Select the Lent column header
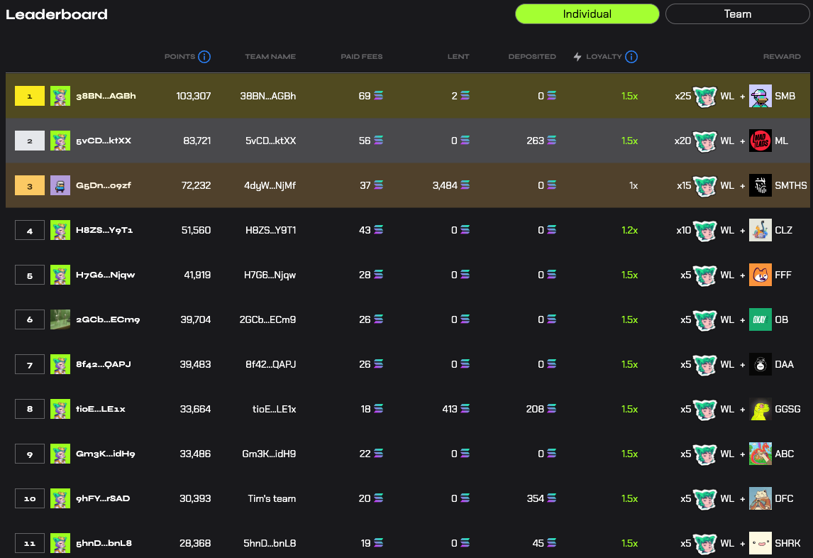813x558 pixels. (x=458, y=57)
